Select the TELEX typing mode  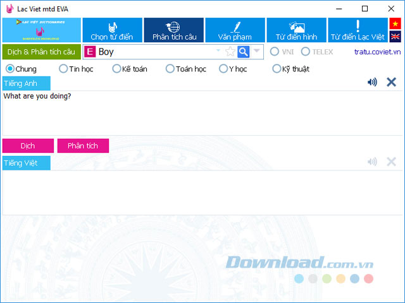(x=317, y=52)
